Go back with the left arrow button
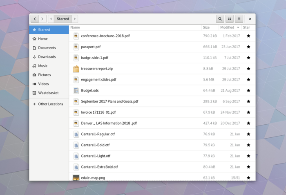The width and height of the screenshot is (286, 195). pos(34,19)
